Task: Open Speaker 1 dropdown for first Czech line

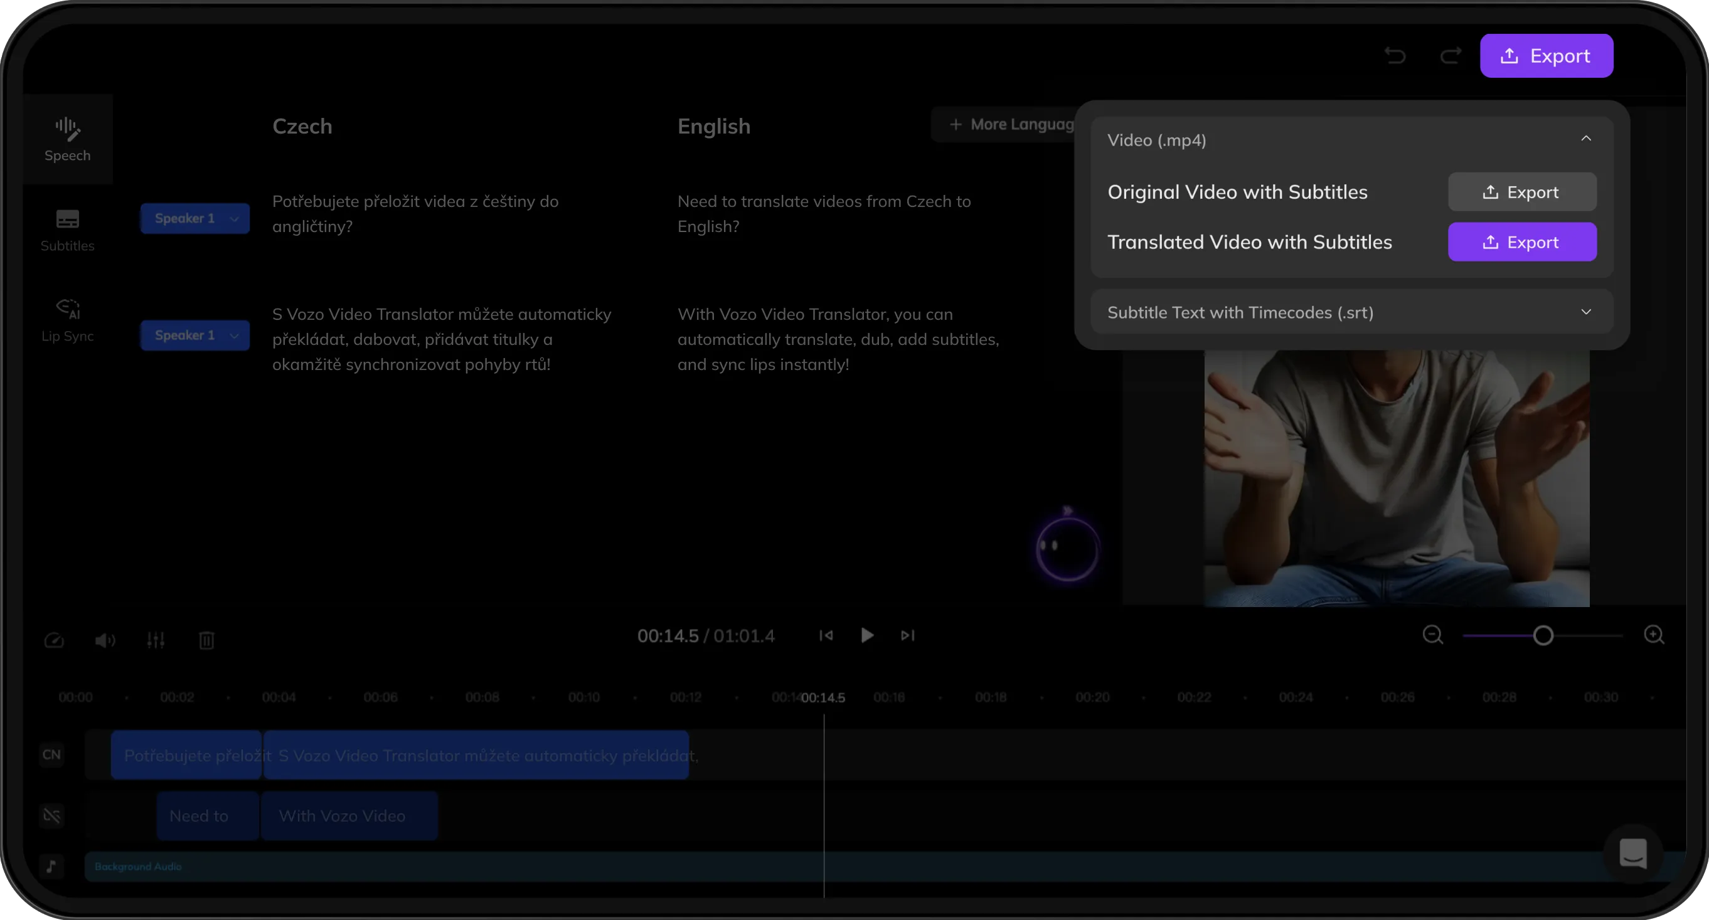Action: [x=195, y=218]
